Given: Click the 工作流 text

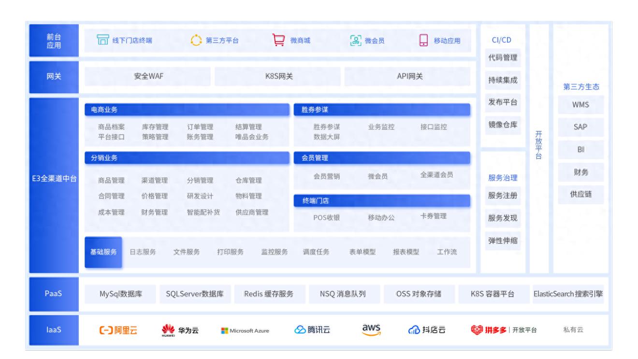Looking at the screenshot, I should pyautogui.click(x=447, y=252).
